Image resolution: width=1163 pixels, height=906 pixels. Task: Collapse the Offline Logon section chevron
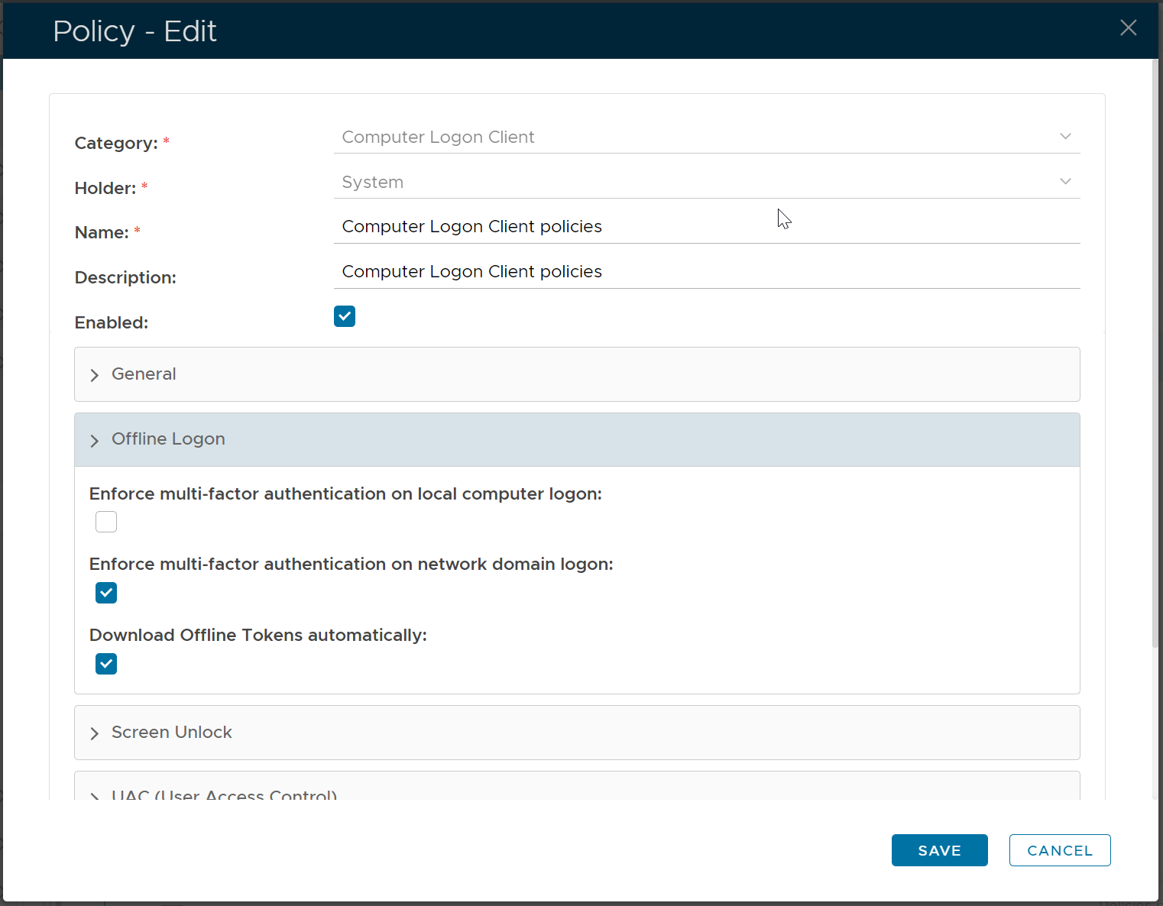95,441
